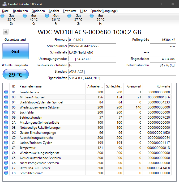Click status icon of Misslungene Spindelanläufe row
Screen dimensions: 179x184
coord(6,122)
